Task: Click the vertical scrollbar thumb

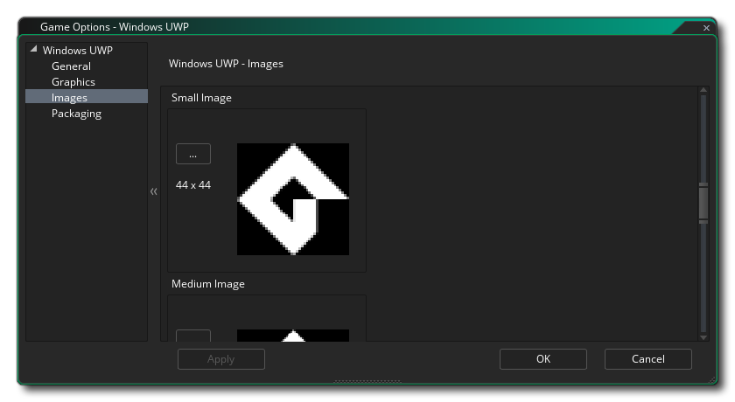Action: point(703,203)
